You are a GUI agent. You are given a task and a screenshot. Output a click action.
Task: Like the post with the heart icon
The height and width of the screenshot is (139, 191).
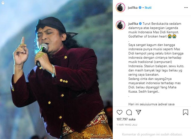tap(119, 112)
